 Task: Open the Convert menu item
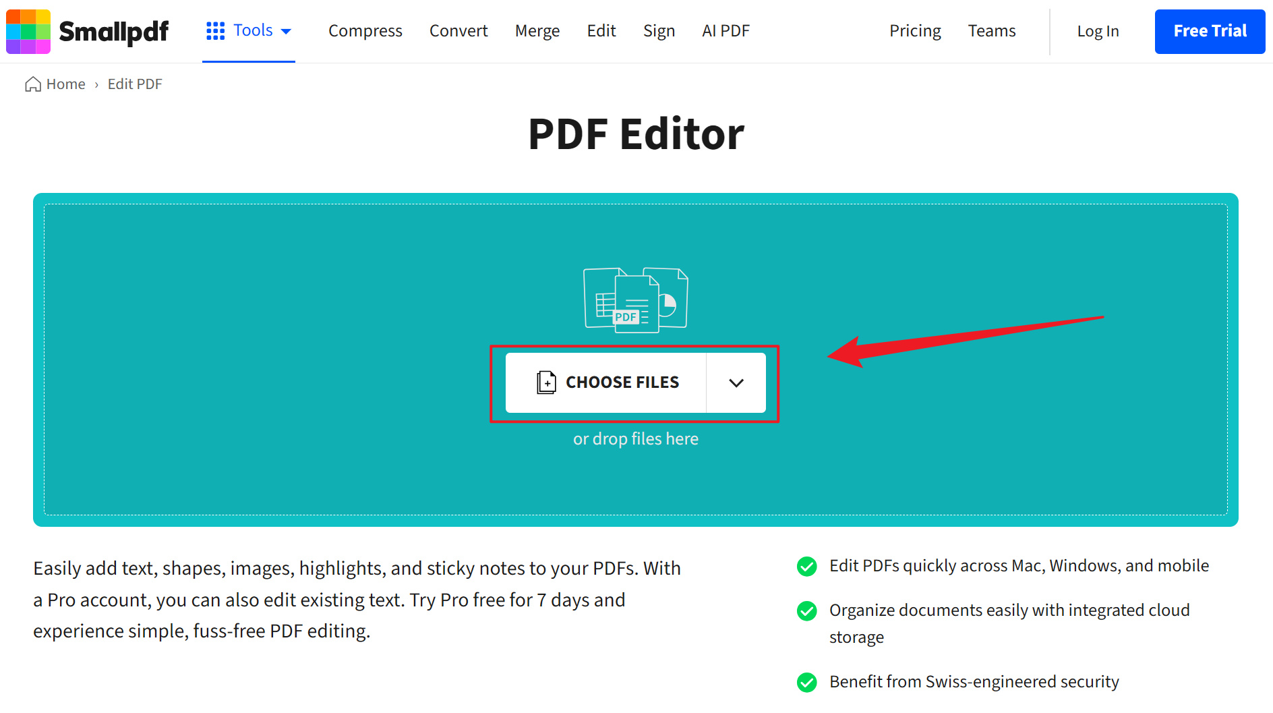point(458,31)
